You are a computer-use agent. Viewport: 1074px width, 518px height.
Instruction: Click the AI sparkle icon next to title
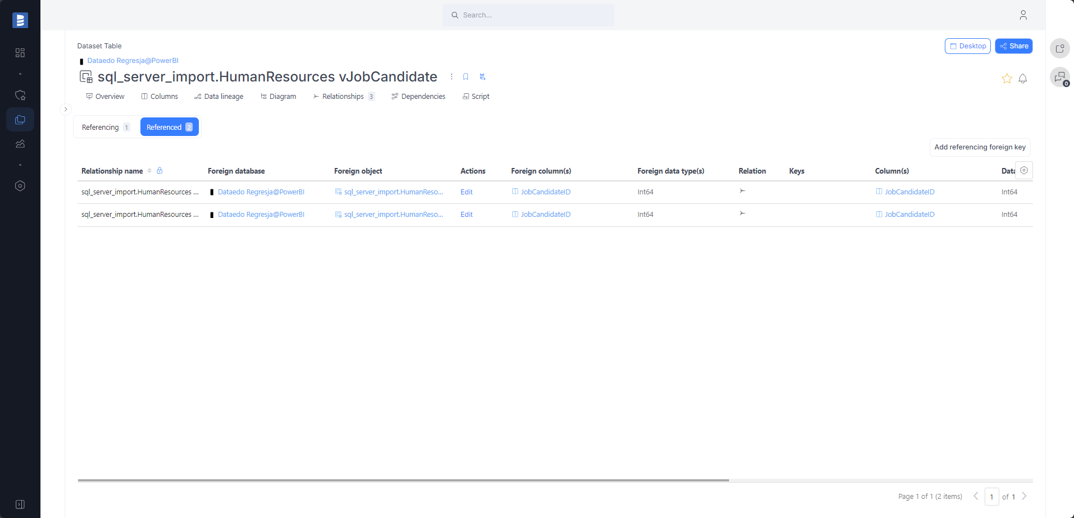(x=482, y=76)
